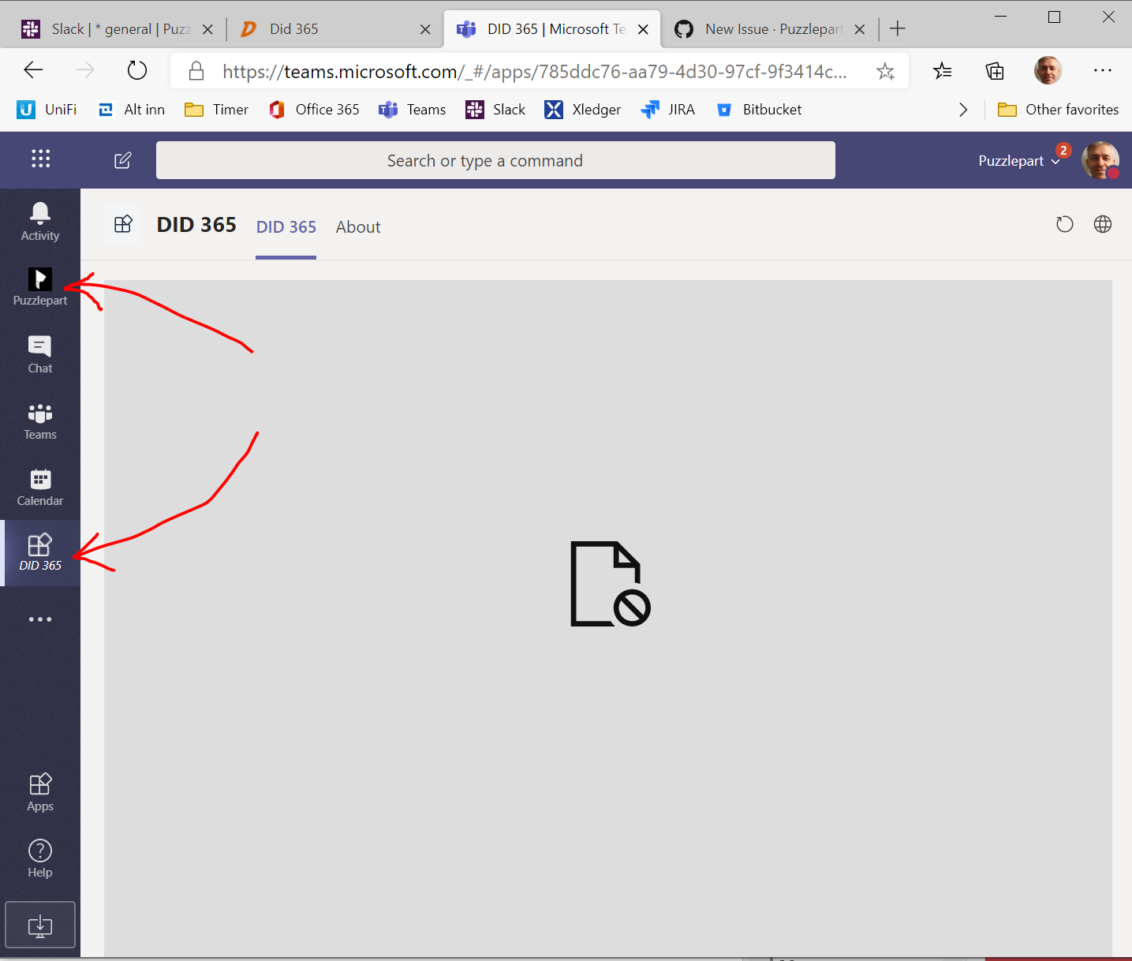
Task: Click download desktop app button
Action: pos(40,925)
